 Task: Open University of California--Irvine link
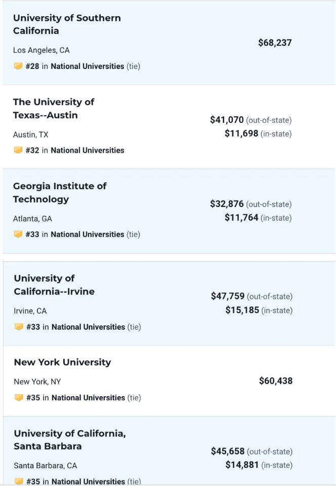(x=54, y=285)
